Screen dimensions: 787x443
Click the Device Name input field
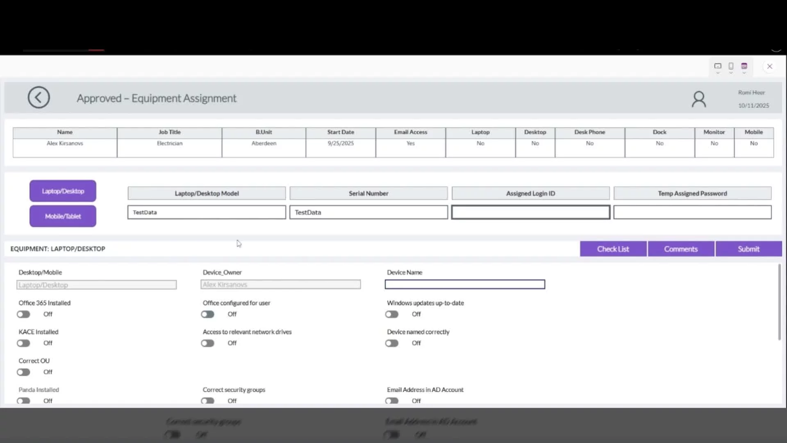pyautogui.click(x=464, y=284)
